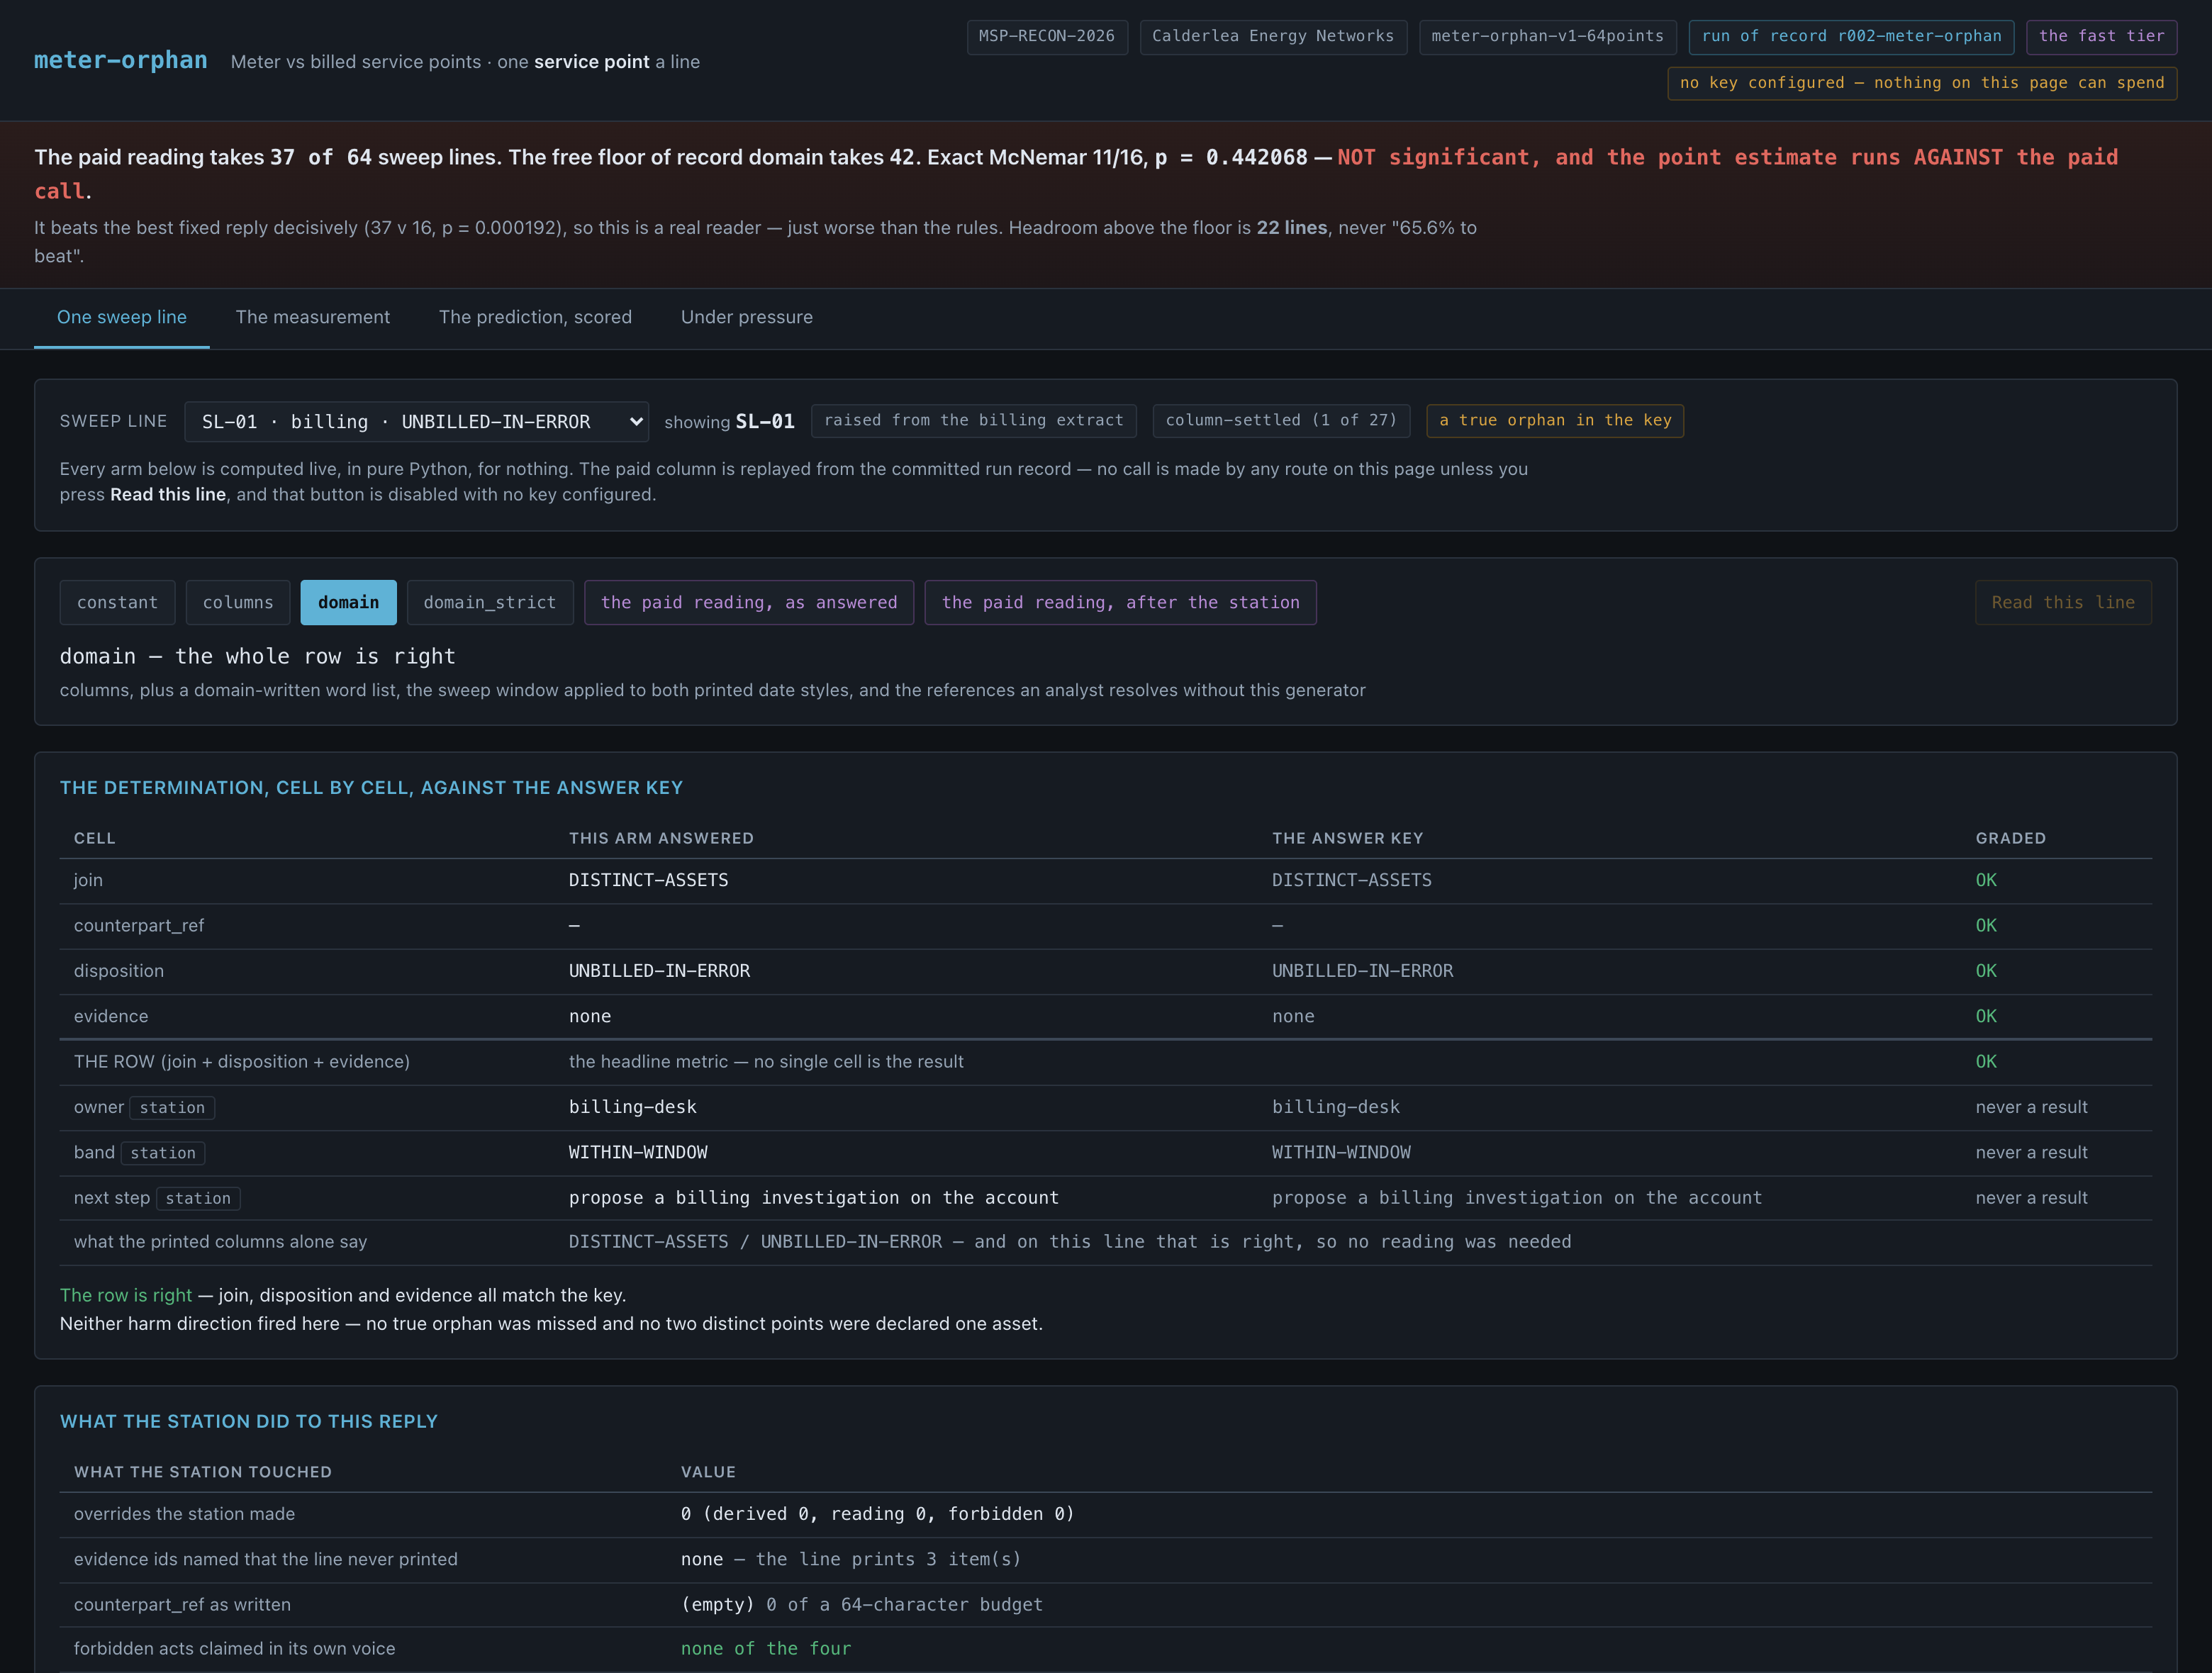Show the paid reading, as answered

click(x=749, y=602)
